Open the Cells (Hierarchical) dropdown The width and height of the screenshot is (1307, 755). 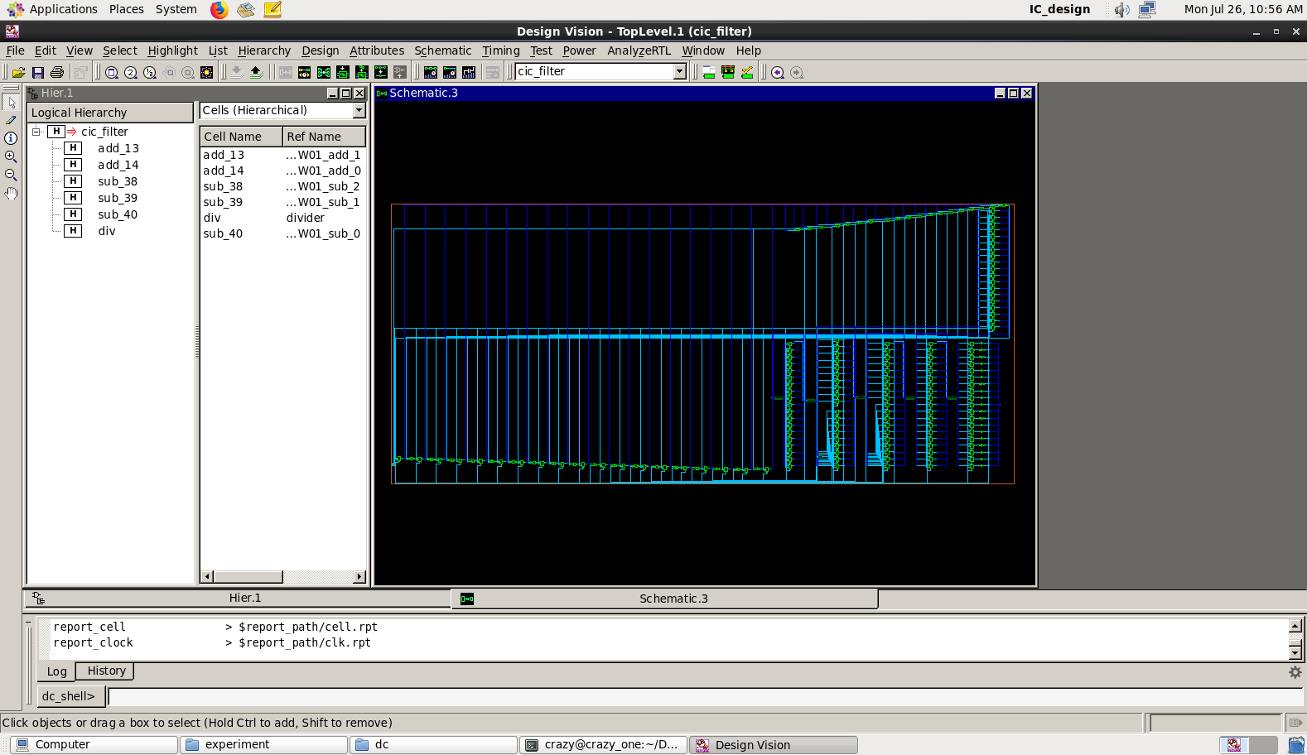[359, 110]
